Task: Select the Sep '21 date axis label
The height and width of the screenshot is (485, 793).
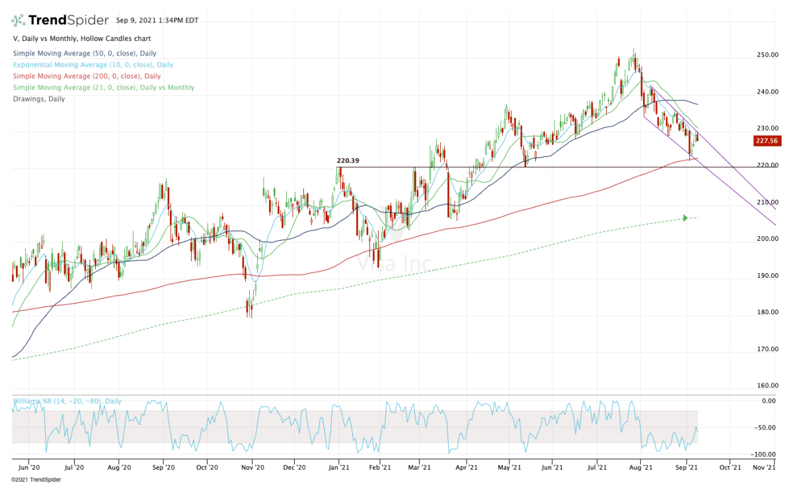Action: pos(687,467)
